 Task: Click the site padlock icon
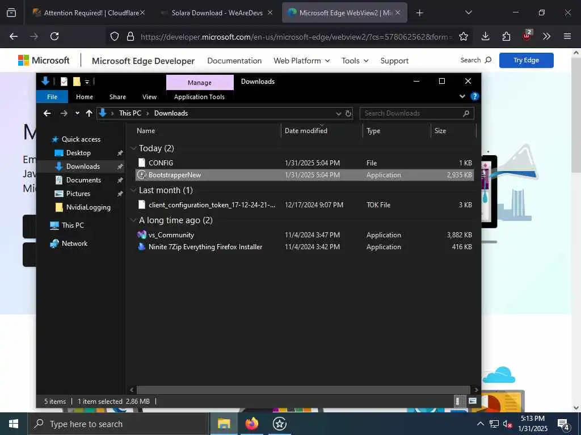(x=130, y=36)
